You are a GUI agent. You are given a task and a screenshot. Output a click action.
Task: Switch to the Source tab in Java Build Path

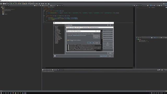click(x=69, y=27)
